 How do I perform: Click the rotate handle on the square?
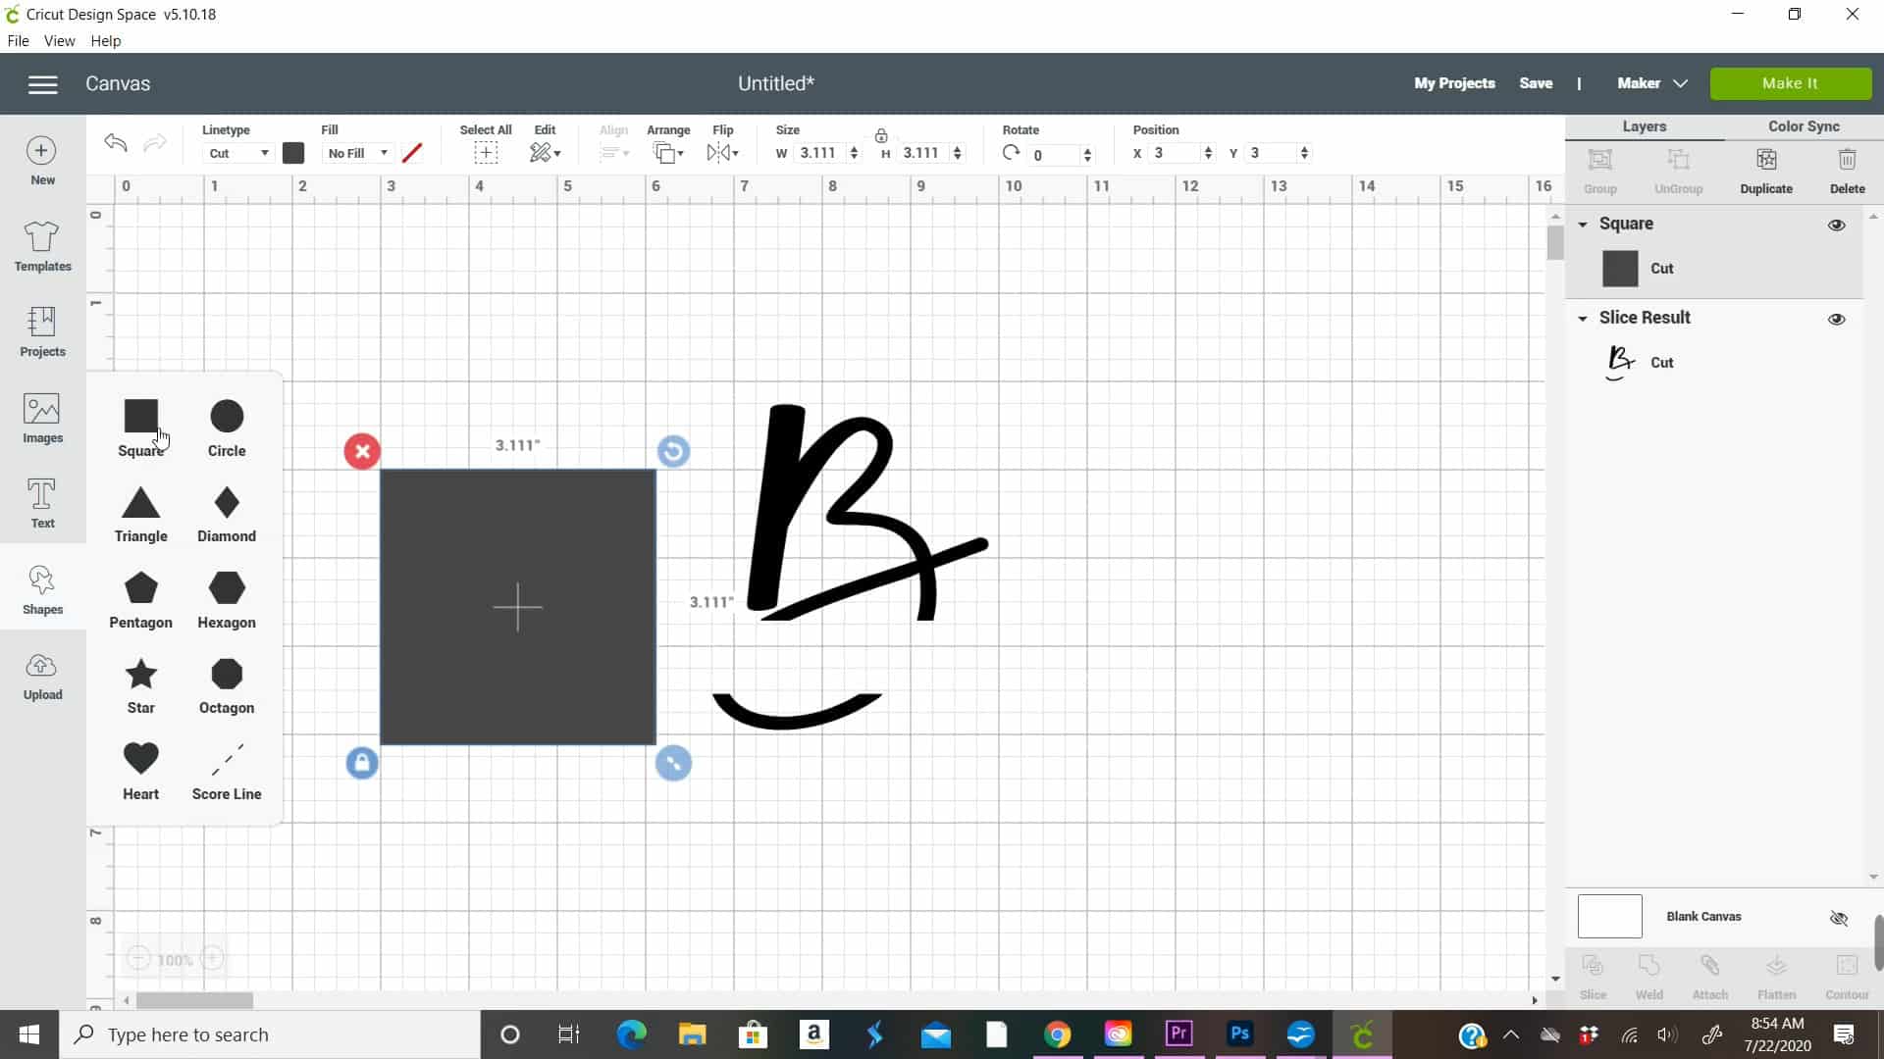673,451
